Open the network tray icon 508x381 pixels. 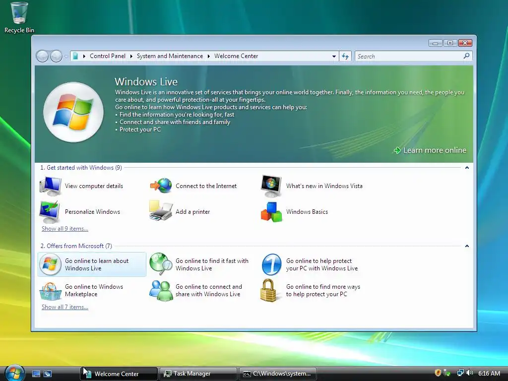(460, 373)
